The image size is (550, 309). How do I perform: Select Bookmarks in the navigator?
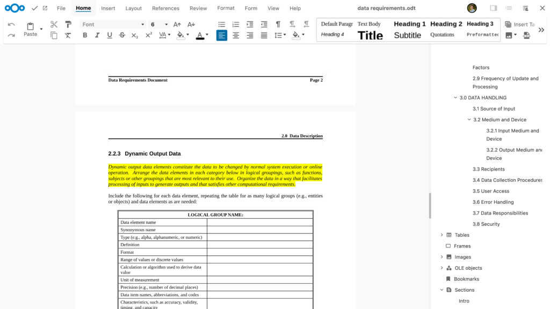pyautogui.click(x=466, y=279)
